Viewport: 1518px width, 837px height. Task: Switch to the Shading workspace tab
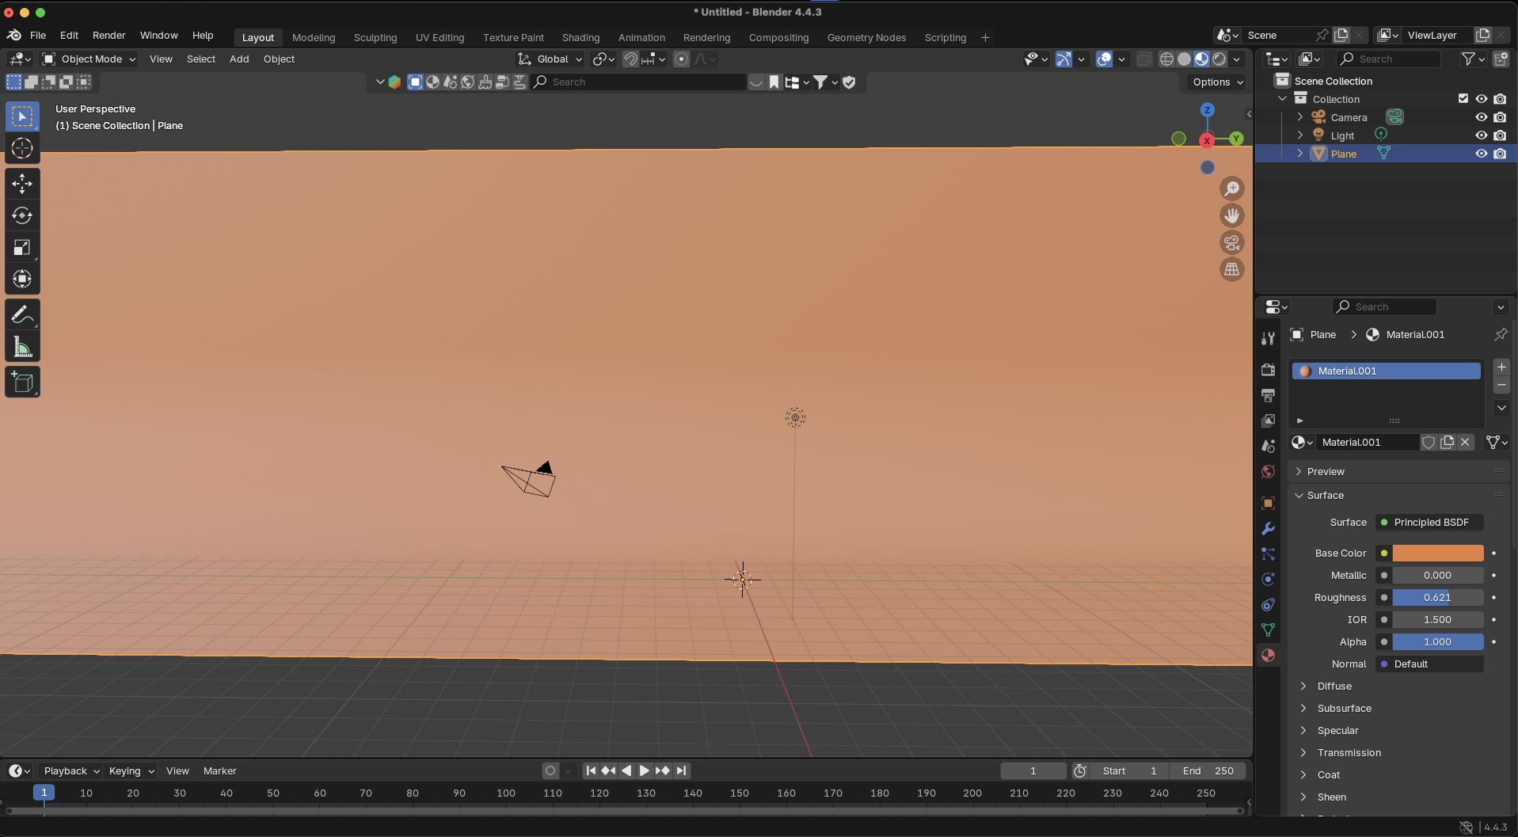(x=580, y=37)
